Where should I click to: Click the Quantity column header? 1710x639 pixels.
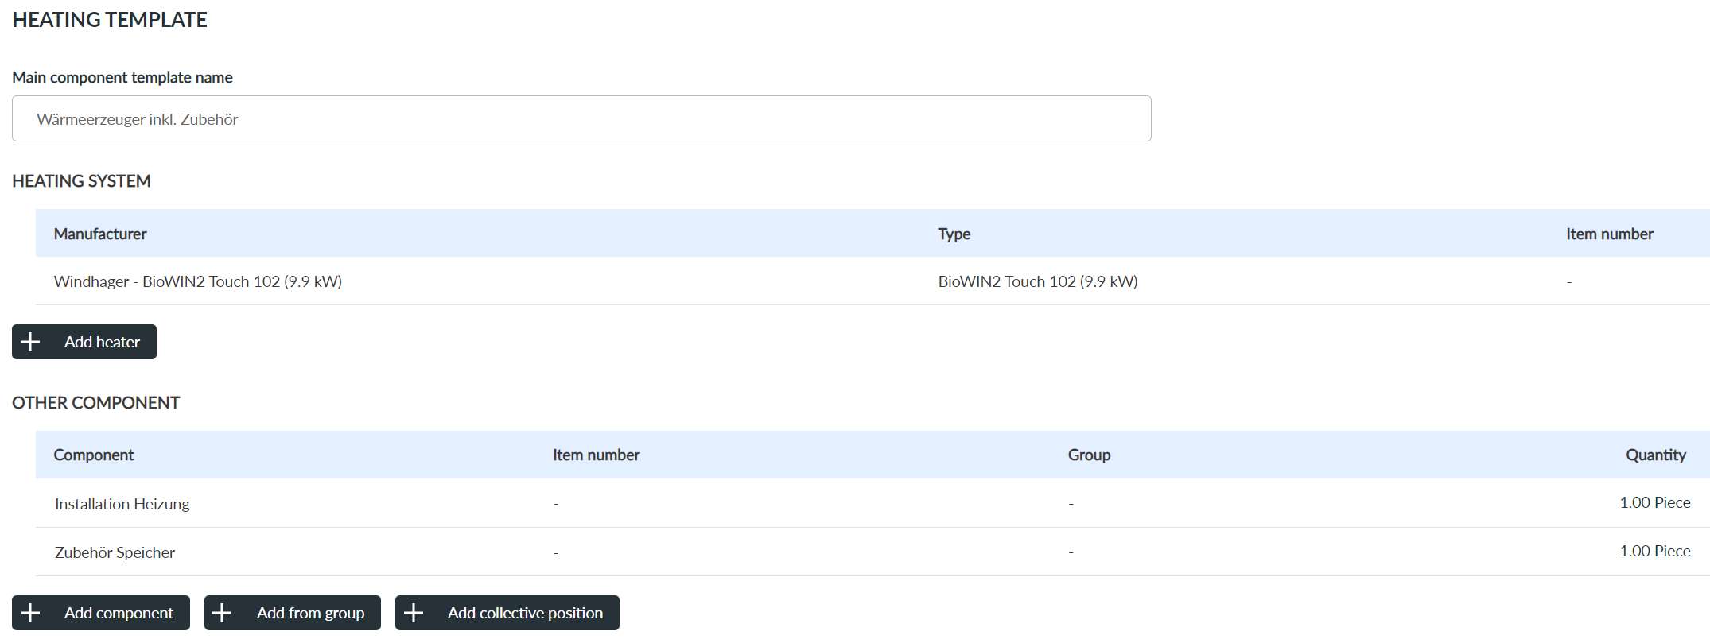[1655, 455]
